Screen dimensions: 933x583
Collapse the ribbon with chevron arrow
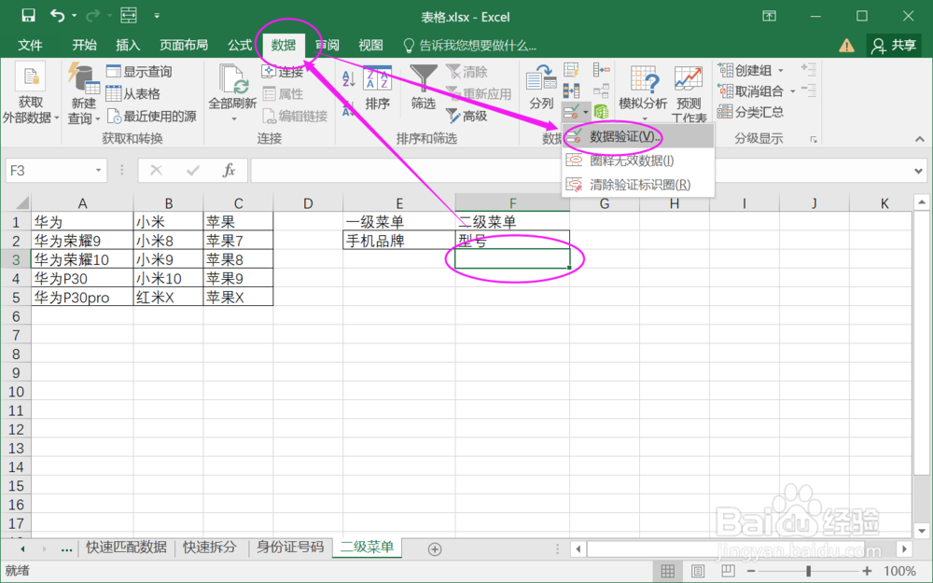[920, 139]
